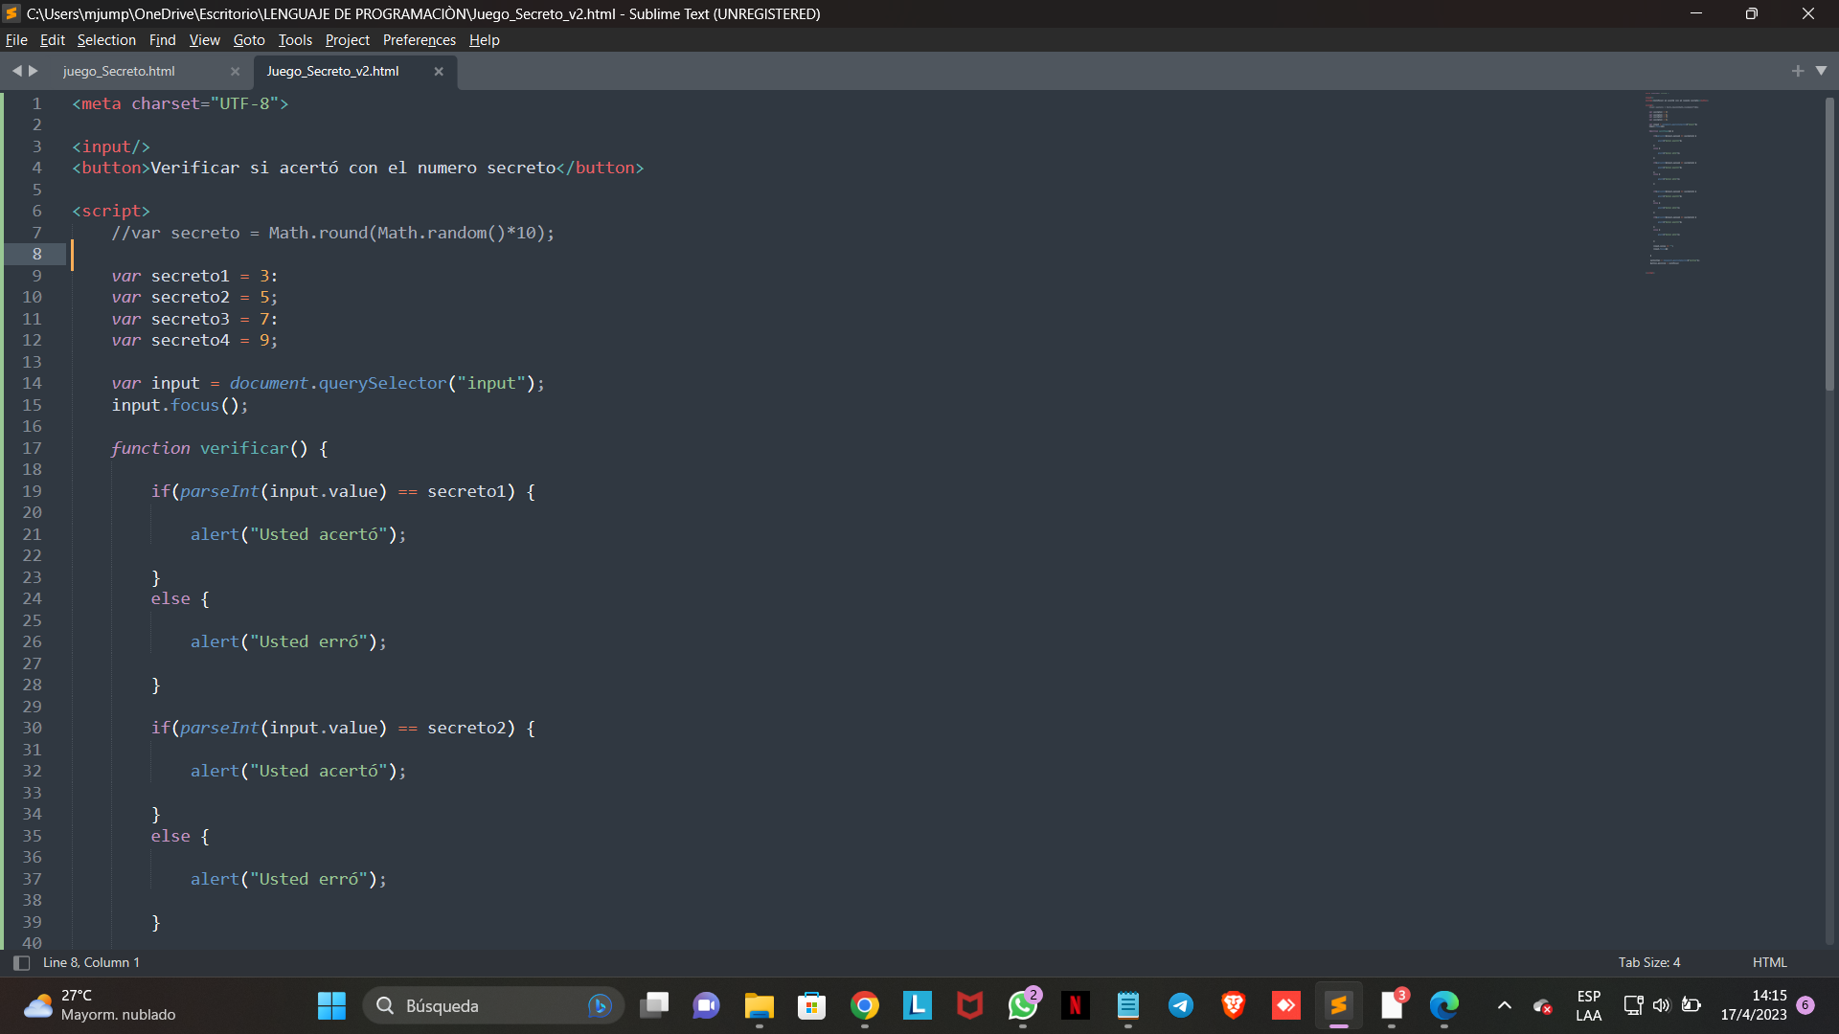Open File Explorer from taskbar
The height and width of the screenshot is (1034, 1839).
760,1005
